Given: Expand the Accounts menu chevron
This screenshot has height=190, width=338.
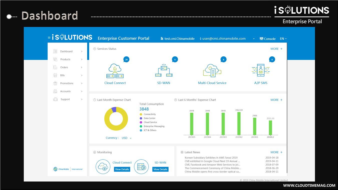Looking at the screenshot, I should pyautogui.click(x=82, y=91).
